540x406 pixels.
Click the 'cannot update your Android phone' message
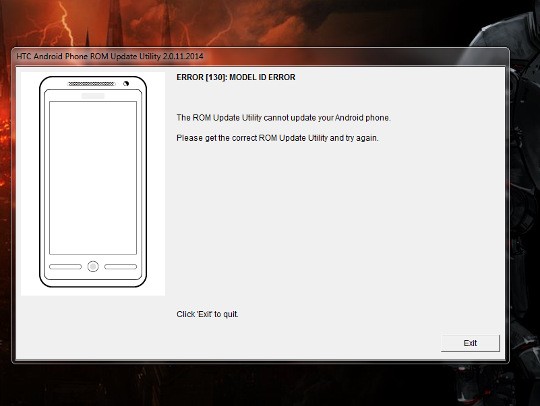click(x=283, y=118)
